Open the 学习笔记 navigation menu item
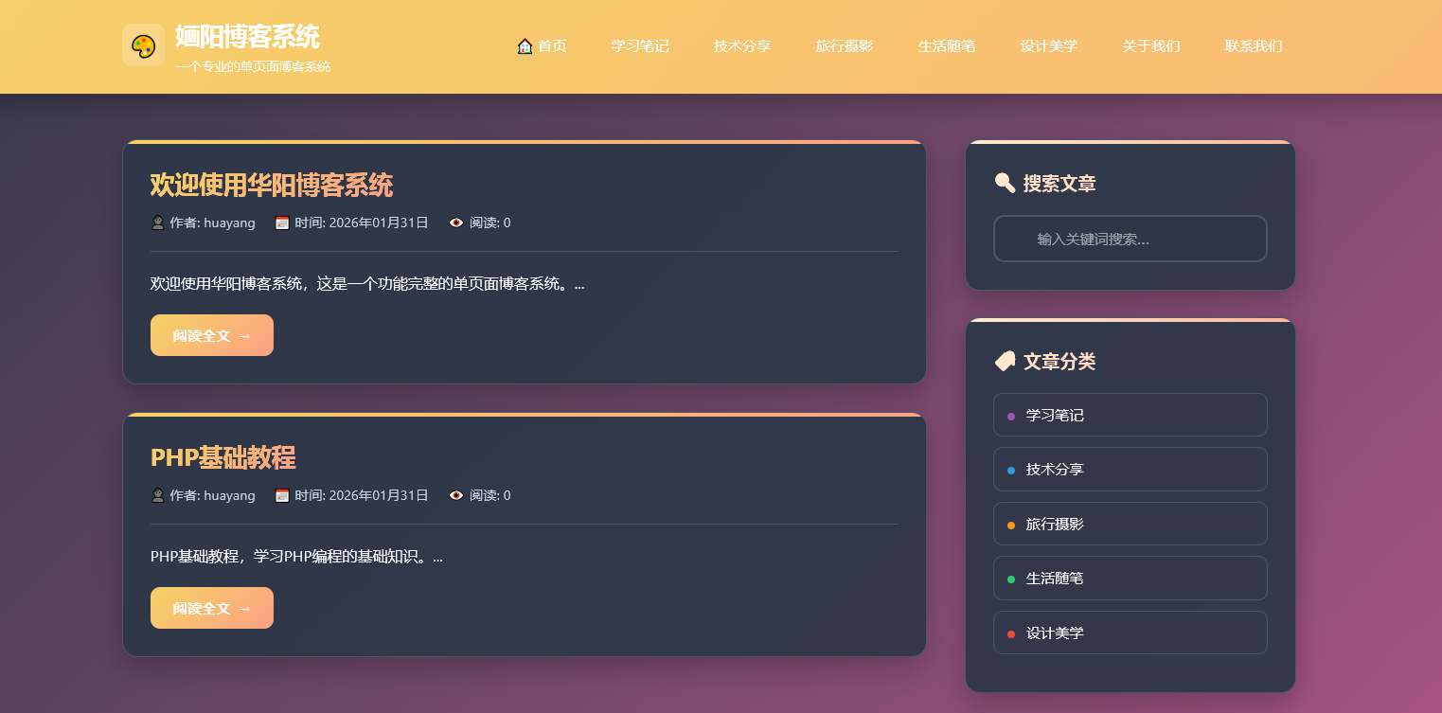Viewport: 1442px width, 713px height. click(640, 45)
